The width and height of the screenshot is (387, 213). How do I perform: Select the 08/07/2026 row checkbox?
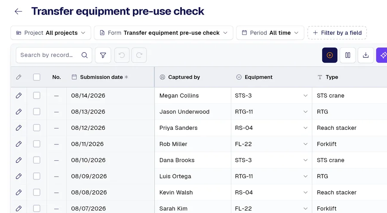coord(37,209)
